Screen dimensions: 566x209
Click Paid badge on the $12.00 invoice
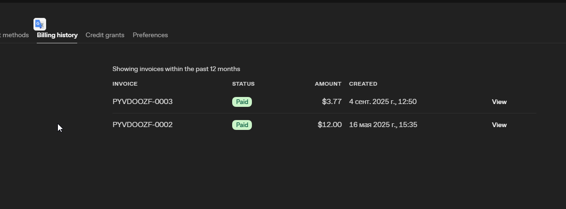coord(242,125)
